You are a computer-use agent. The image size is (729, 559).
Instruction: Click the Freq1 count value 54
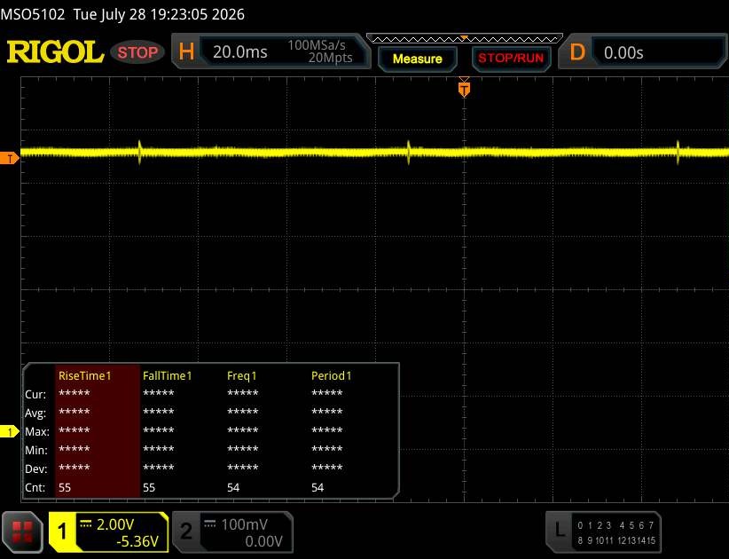(x=233, y=487)
